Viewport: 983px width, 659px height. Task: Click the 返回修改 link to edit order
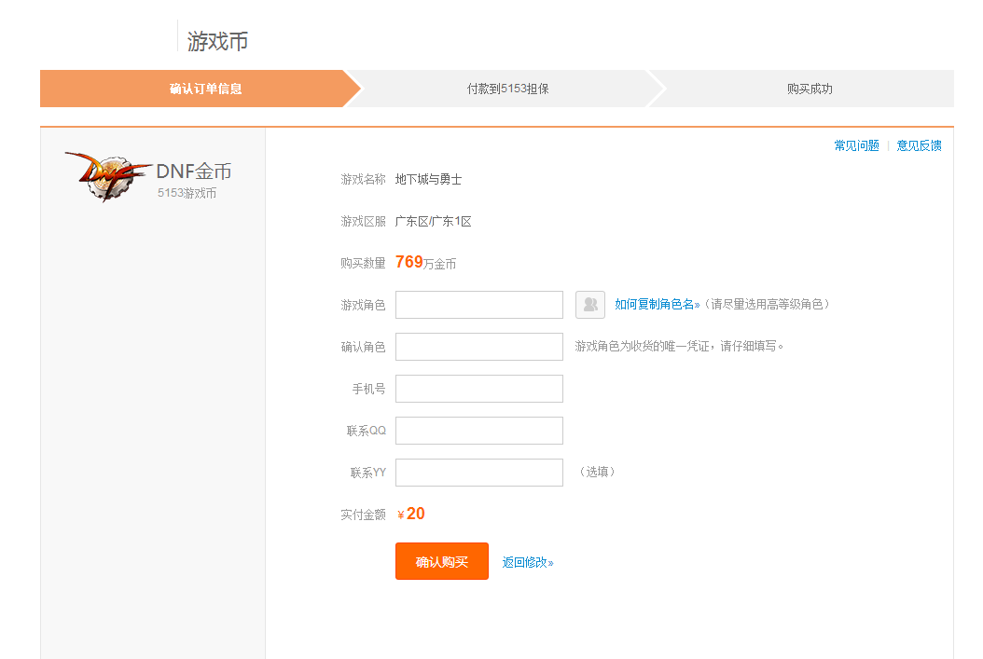tap(527, 561)
